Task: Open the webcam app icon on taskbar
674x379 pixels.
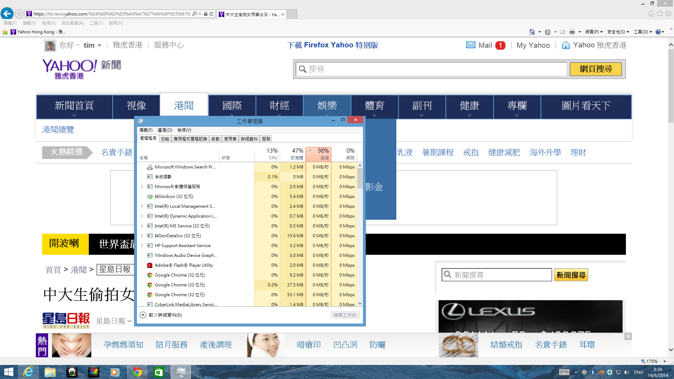Action: pos(72,372)
